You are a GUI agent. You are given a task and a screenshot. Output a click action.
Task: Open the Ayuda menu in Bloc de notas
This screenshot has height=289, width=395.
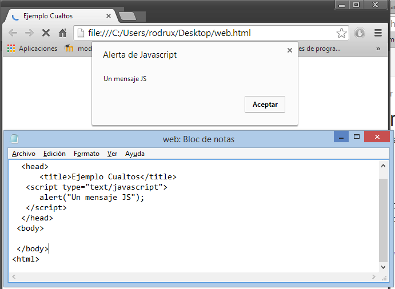[x=135, y=154]
